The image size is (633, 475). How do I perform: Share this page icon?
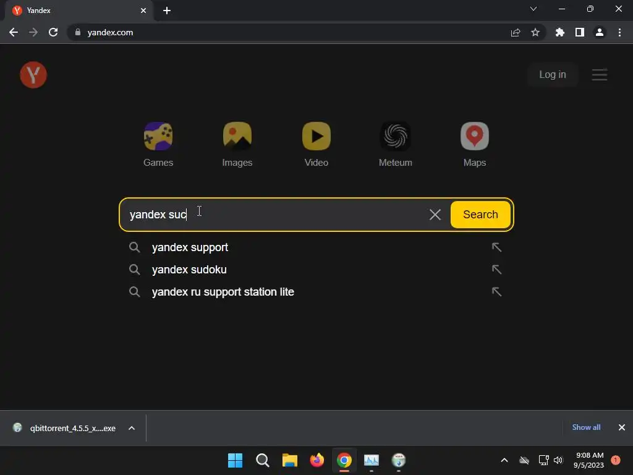click(516, 32)
